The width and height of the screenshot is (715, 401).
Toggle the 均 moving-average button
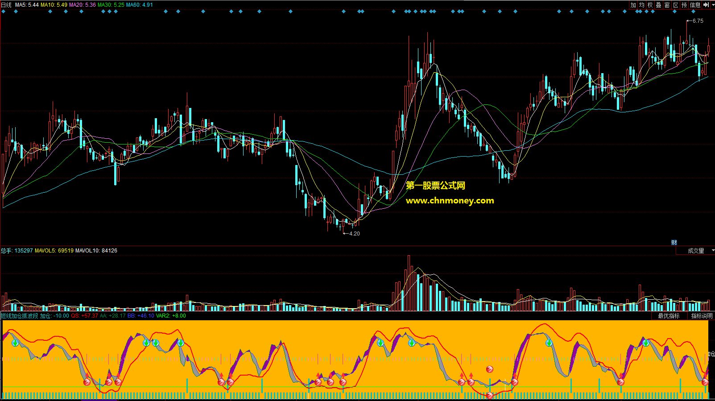(642, 5)
